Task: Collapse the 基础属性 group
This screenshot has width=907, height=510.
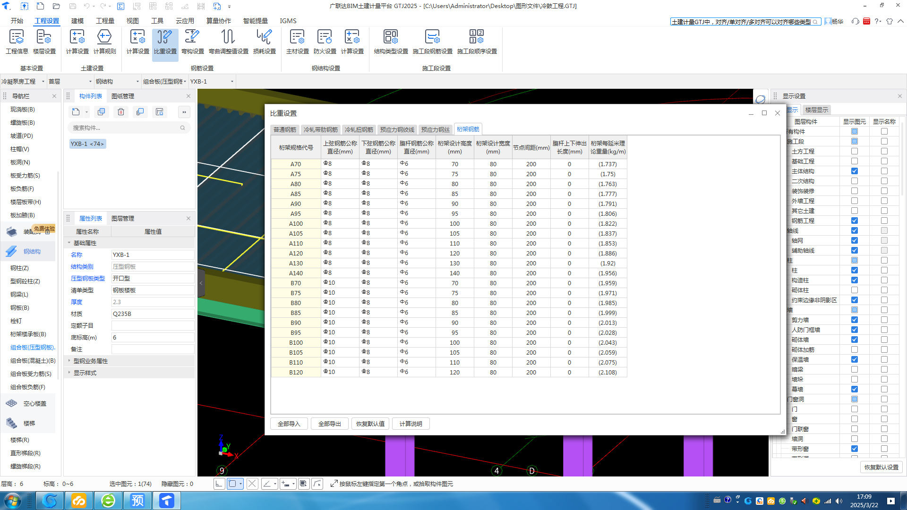Action: (x=69, y=243)
